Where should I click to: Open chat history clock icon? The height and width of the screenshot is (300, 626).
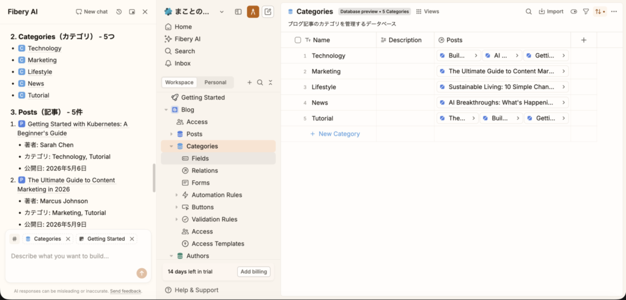click(x=119, y=12)
